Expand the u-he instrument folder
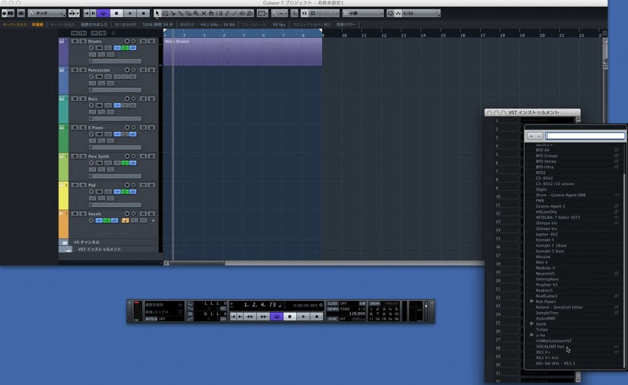628x385 pixels. click(x=532, y=335)
